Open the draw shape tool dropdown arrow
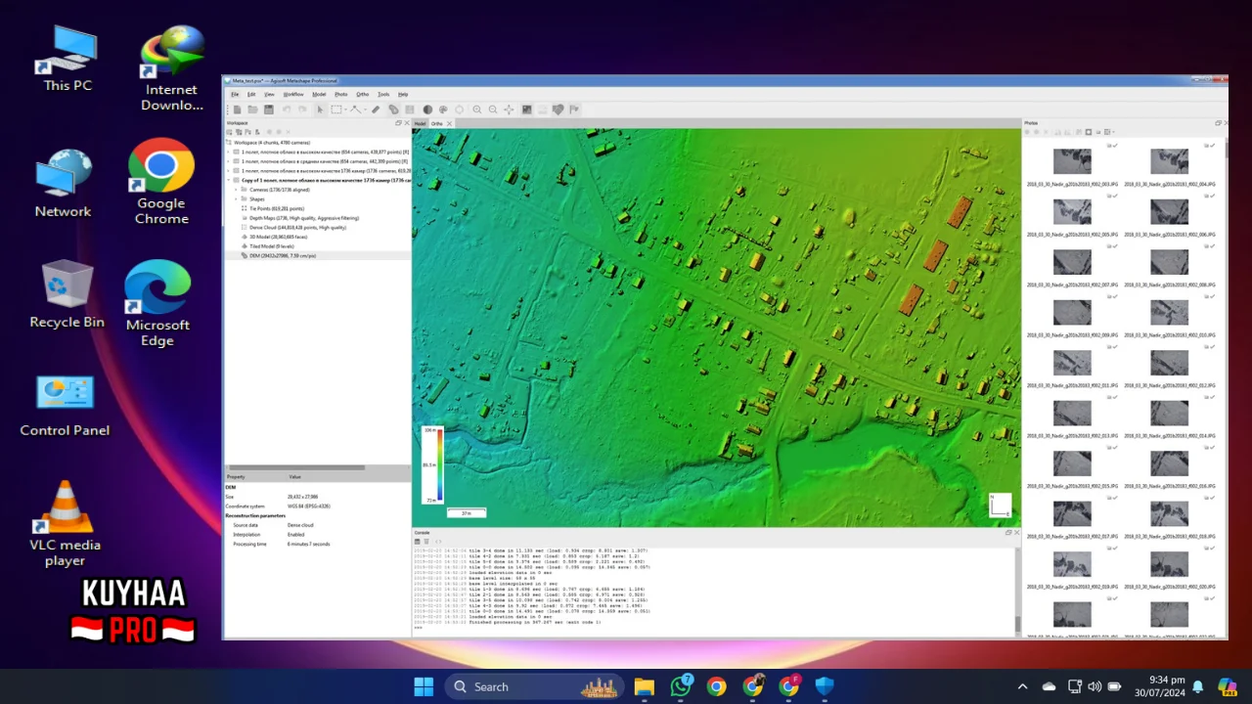 coord(365,110)
